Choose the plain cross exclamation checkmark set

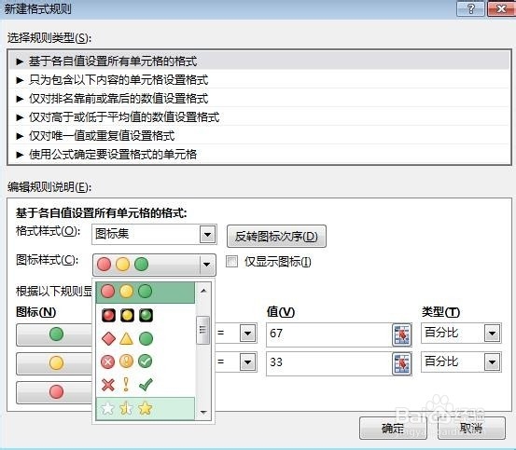[146, 384]
